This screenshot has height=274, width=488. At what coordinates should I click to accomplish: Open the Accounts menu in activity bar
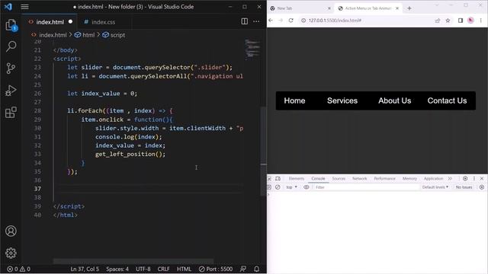(11, 231)
